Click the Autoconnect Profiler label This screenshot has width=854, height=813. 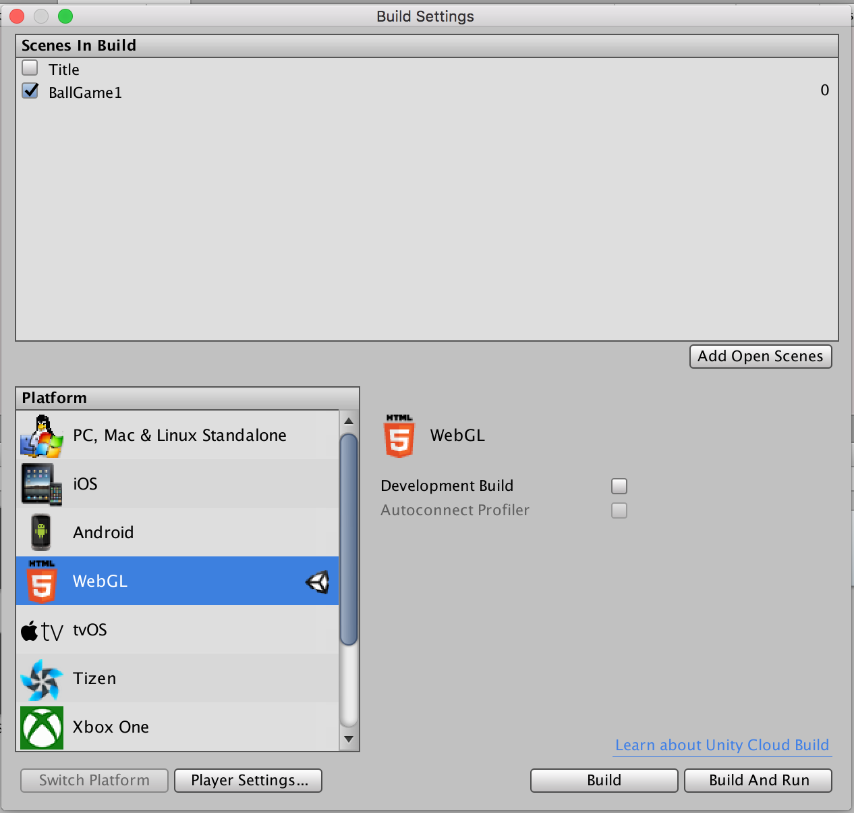click(455, 510)
